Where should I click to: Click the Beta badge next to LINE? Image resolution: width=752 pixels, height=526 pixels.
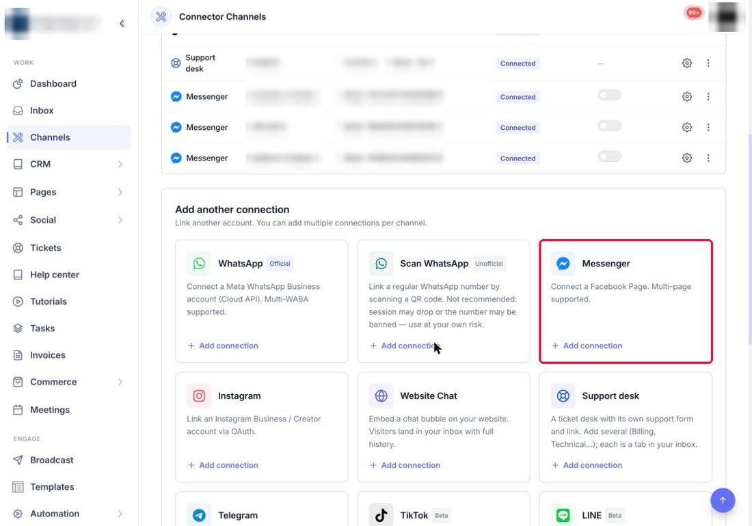[615, 516]
